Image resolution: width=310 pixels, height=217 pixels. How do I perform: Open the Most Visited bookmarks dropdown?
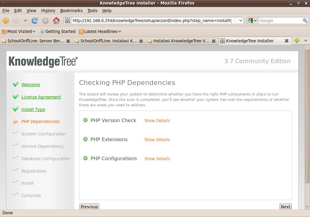19,31
